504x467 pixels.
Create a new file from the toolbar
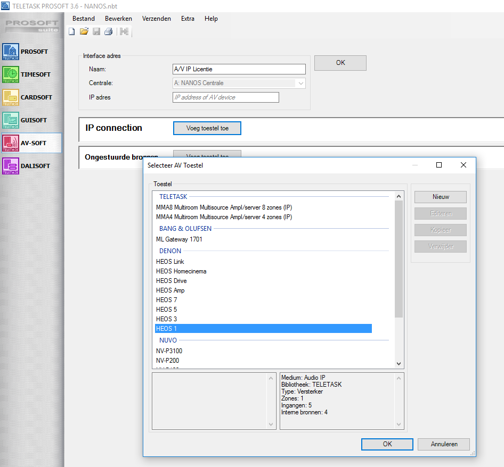(x=72, y=31)
